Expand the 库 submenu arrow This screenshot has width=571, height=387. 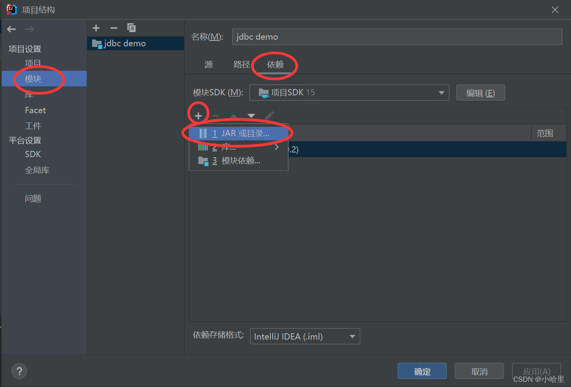[x=277, y=147]
